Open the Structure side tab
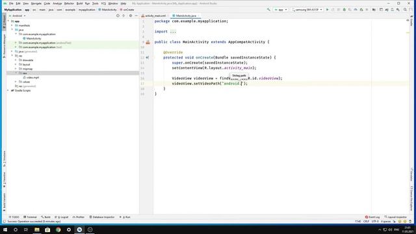Screen dimensions: 416x234 point(4,159)
